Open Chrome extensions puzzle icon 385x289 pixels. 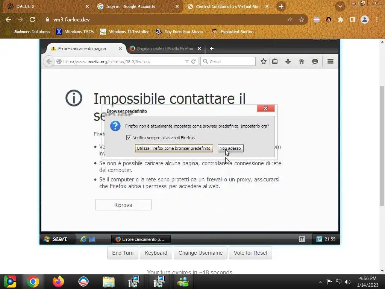click(x=340, y=20)
